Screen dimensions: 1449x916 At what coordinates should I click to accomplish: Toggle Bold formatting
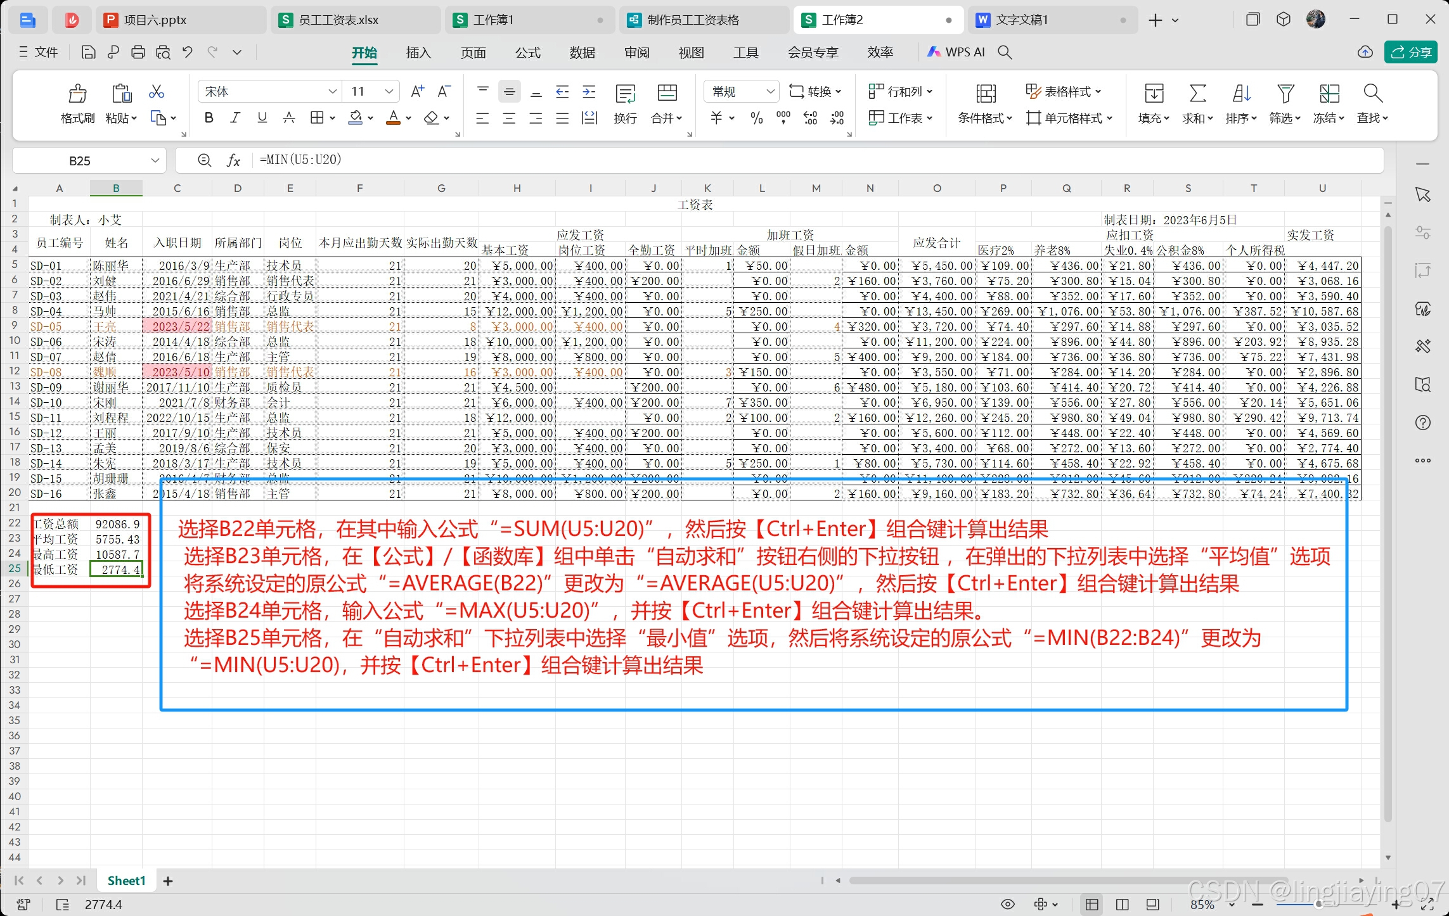(x=209, y=118)
